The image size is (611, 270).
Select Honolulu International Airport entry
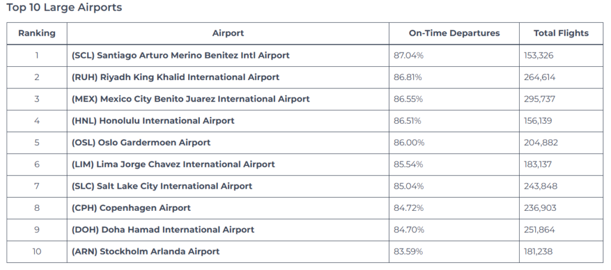pos(153,121)
